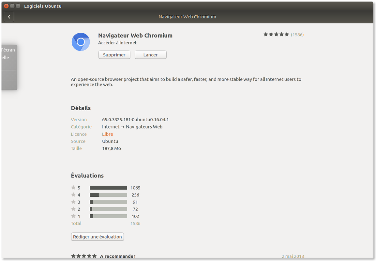Click the source value Ubuntu
The height and width of the screenshot is (261, 376).
coord(110,141)
